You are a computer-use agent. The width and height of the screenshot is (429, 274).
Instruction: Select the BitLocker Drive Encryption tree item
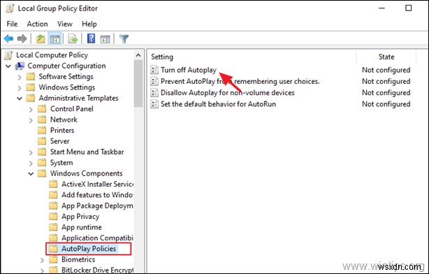coord(97,270)
